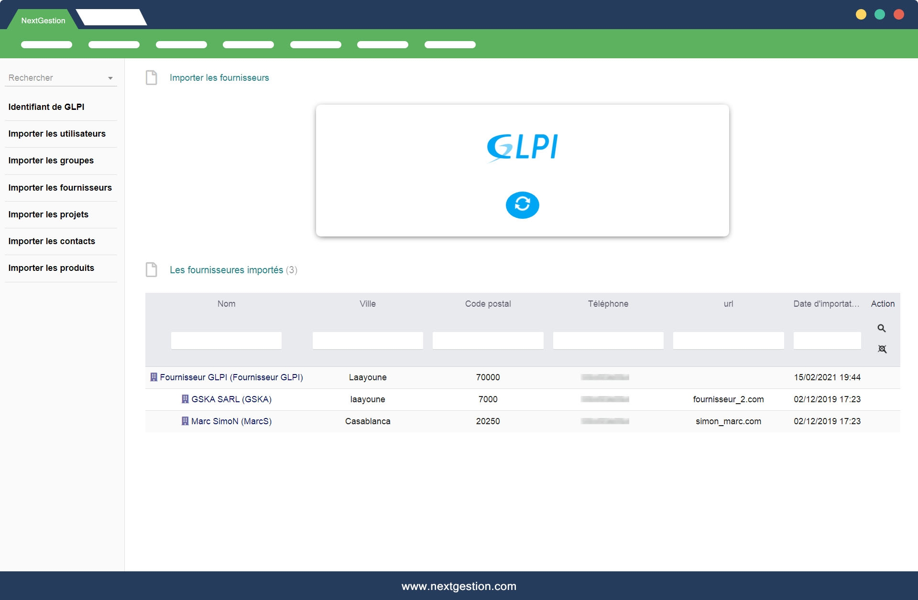Click the search magnifier icon in Action column
This screenshot has height=600, width=918.
pos(882,328)
